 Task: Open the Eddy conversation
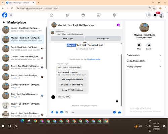[23, 96]
